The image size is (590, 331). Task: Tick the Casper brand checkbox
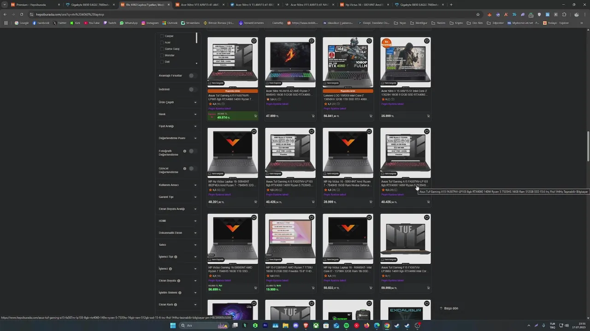pos(162,36)
